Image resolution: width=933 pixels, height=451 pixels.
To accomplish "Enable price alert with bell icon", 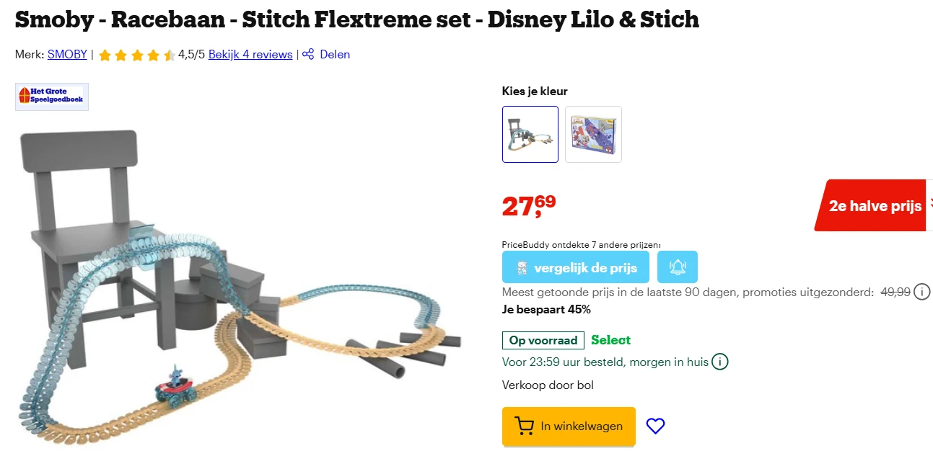I will point(678,267).
